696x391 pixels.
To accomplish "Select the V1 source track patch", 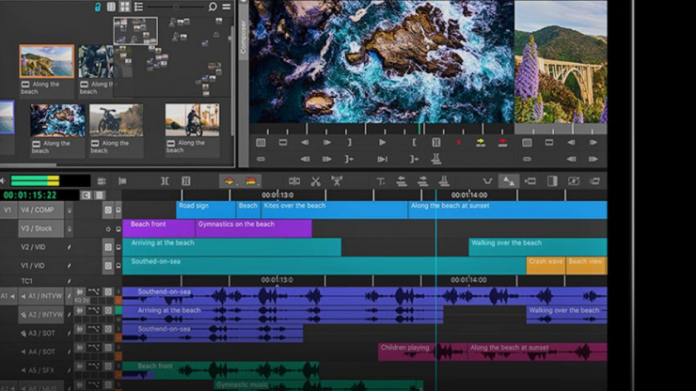I will click(8, 210).
